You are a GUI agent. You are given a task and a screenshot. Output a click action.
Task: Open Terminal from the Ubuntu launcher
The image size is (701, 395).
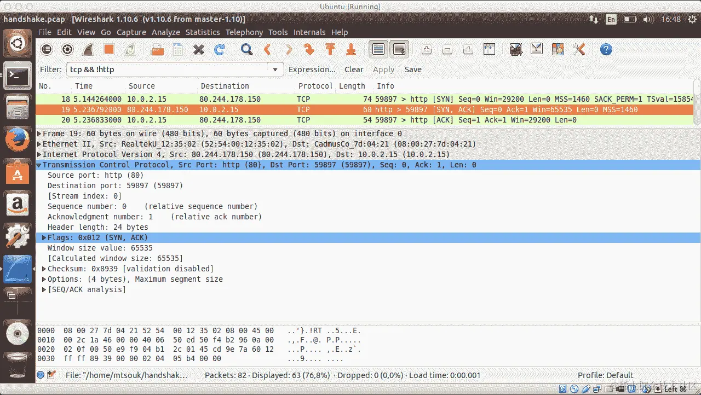pos(18,76)
